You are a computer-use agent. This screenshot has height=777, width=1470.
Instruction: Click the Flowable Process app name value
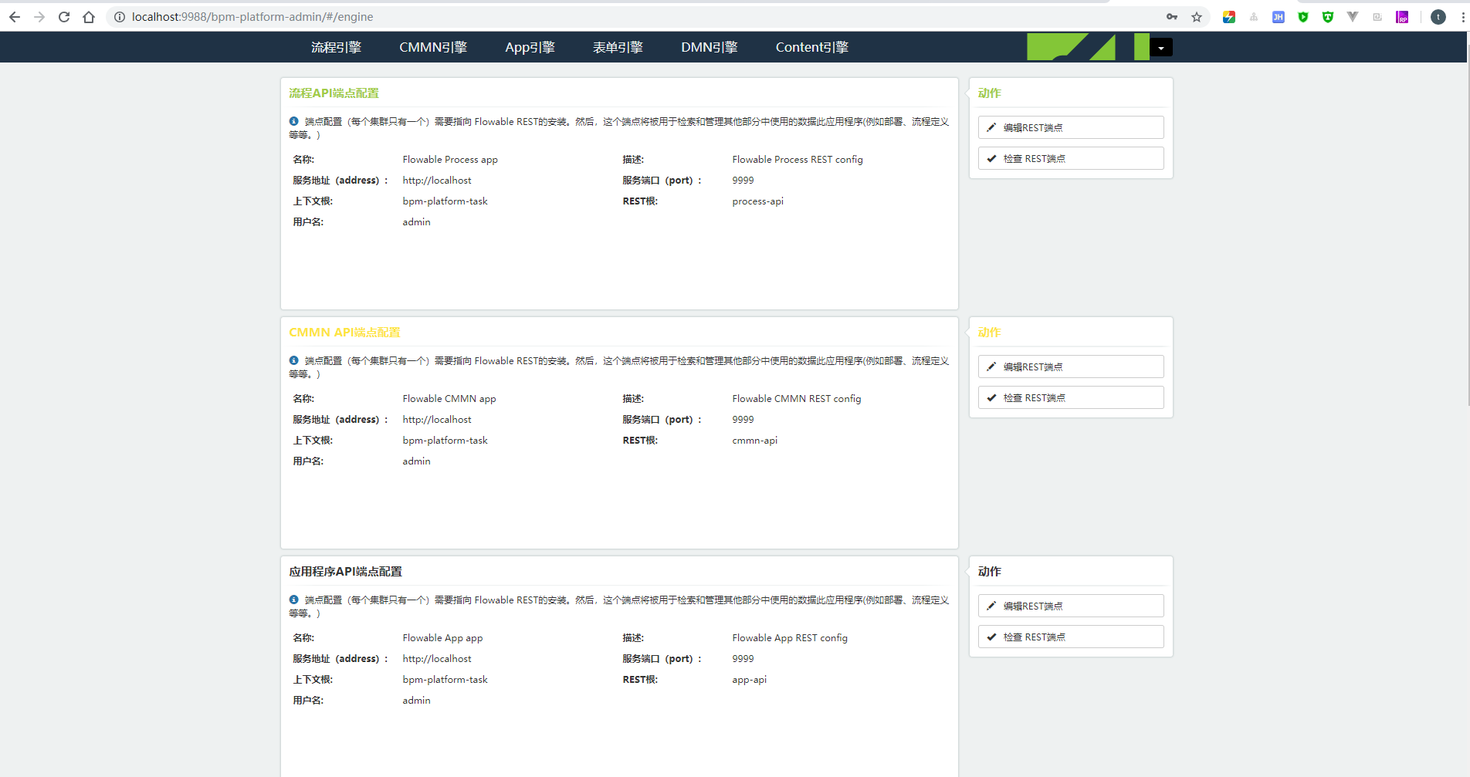450,160
